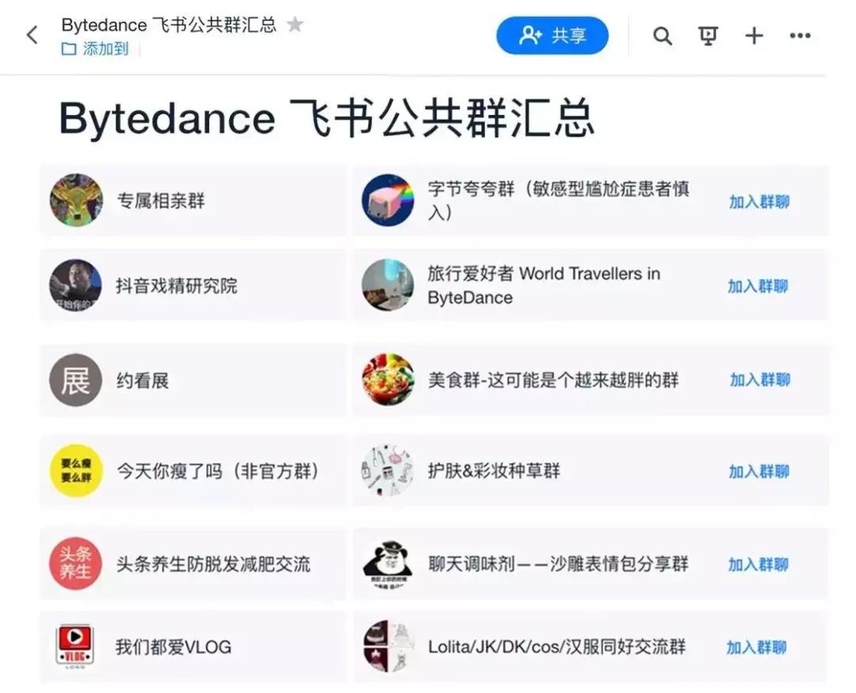Click the 旅行爱好者 World Travellers avatar
Screen dimensions: 856x693
(387, 285)
